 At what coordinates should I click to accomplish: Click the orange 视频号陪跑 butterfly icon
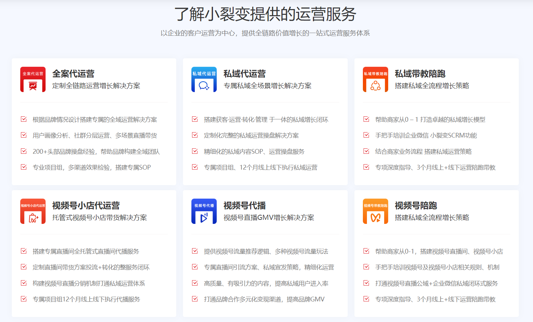click(x=375, y=211)
